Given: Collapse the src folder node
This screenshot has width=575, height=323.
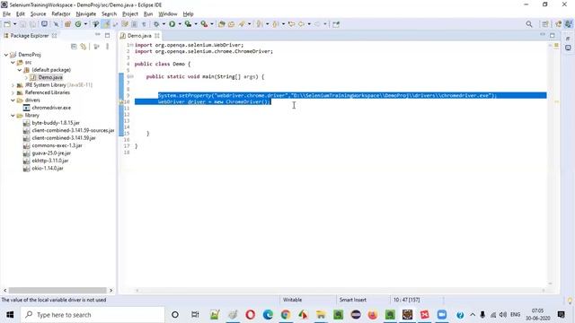Looking at the screenshot, I should [x=13, y=62].
